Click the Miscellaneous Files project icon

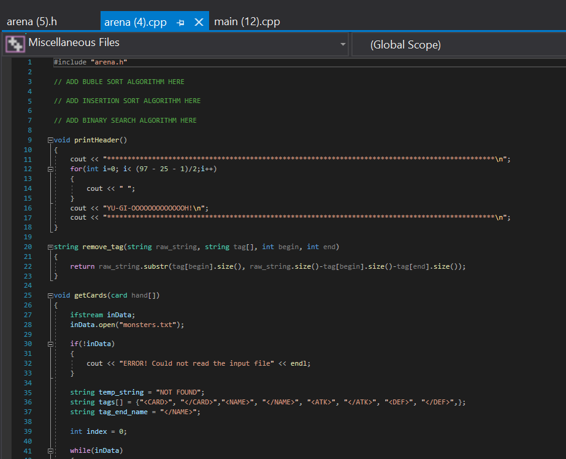click(x=15, y=43)
